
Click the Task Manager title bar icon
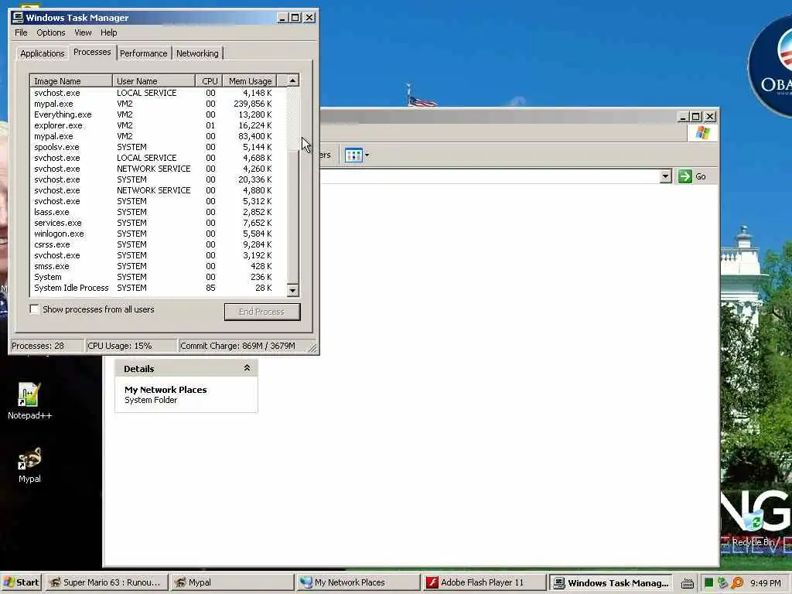tap(18, 18)
